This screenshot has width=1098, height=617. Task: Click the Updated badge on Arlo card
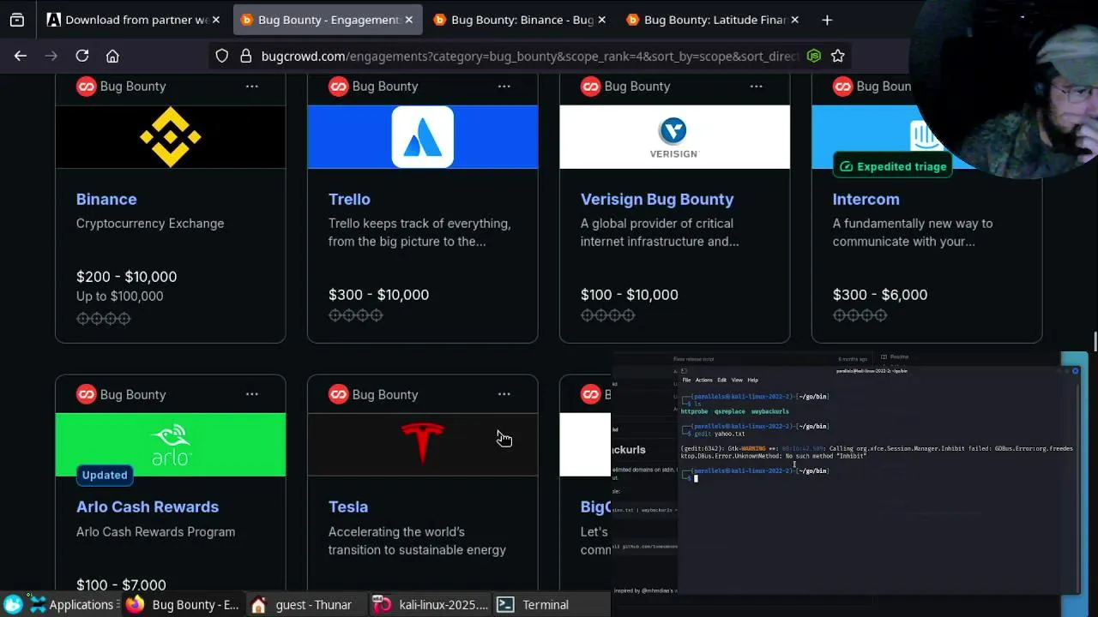pos(105,475)
